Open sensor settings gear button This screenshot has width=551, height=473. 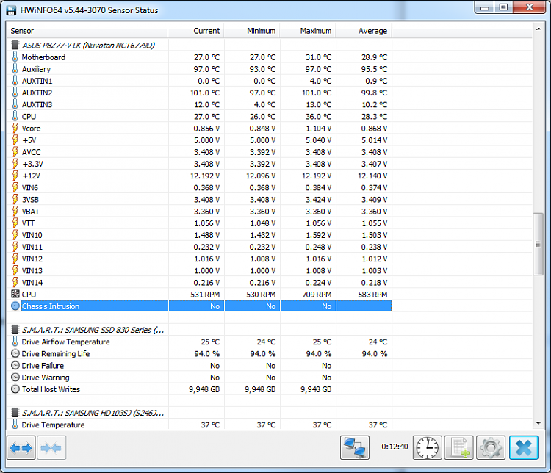coord(491,448)
